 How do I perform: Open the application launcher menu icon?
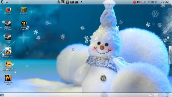(2, 2)
